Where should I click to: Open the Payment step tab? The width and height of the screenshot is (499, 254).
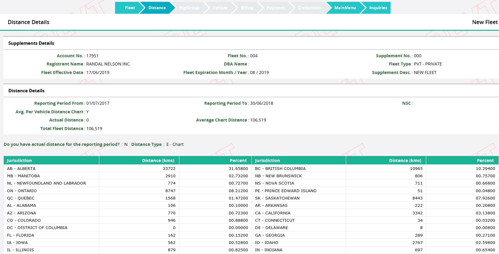tap(276, 8)
